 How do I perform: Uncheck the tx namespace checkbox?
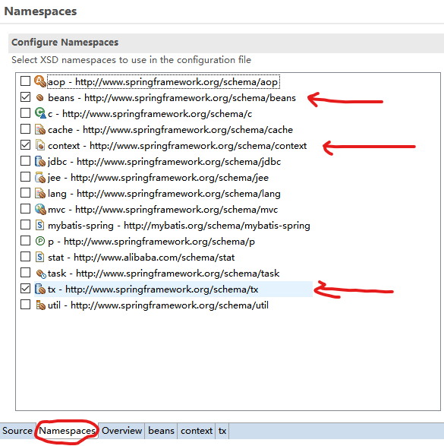[x=25, y=289]
